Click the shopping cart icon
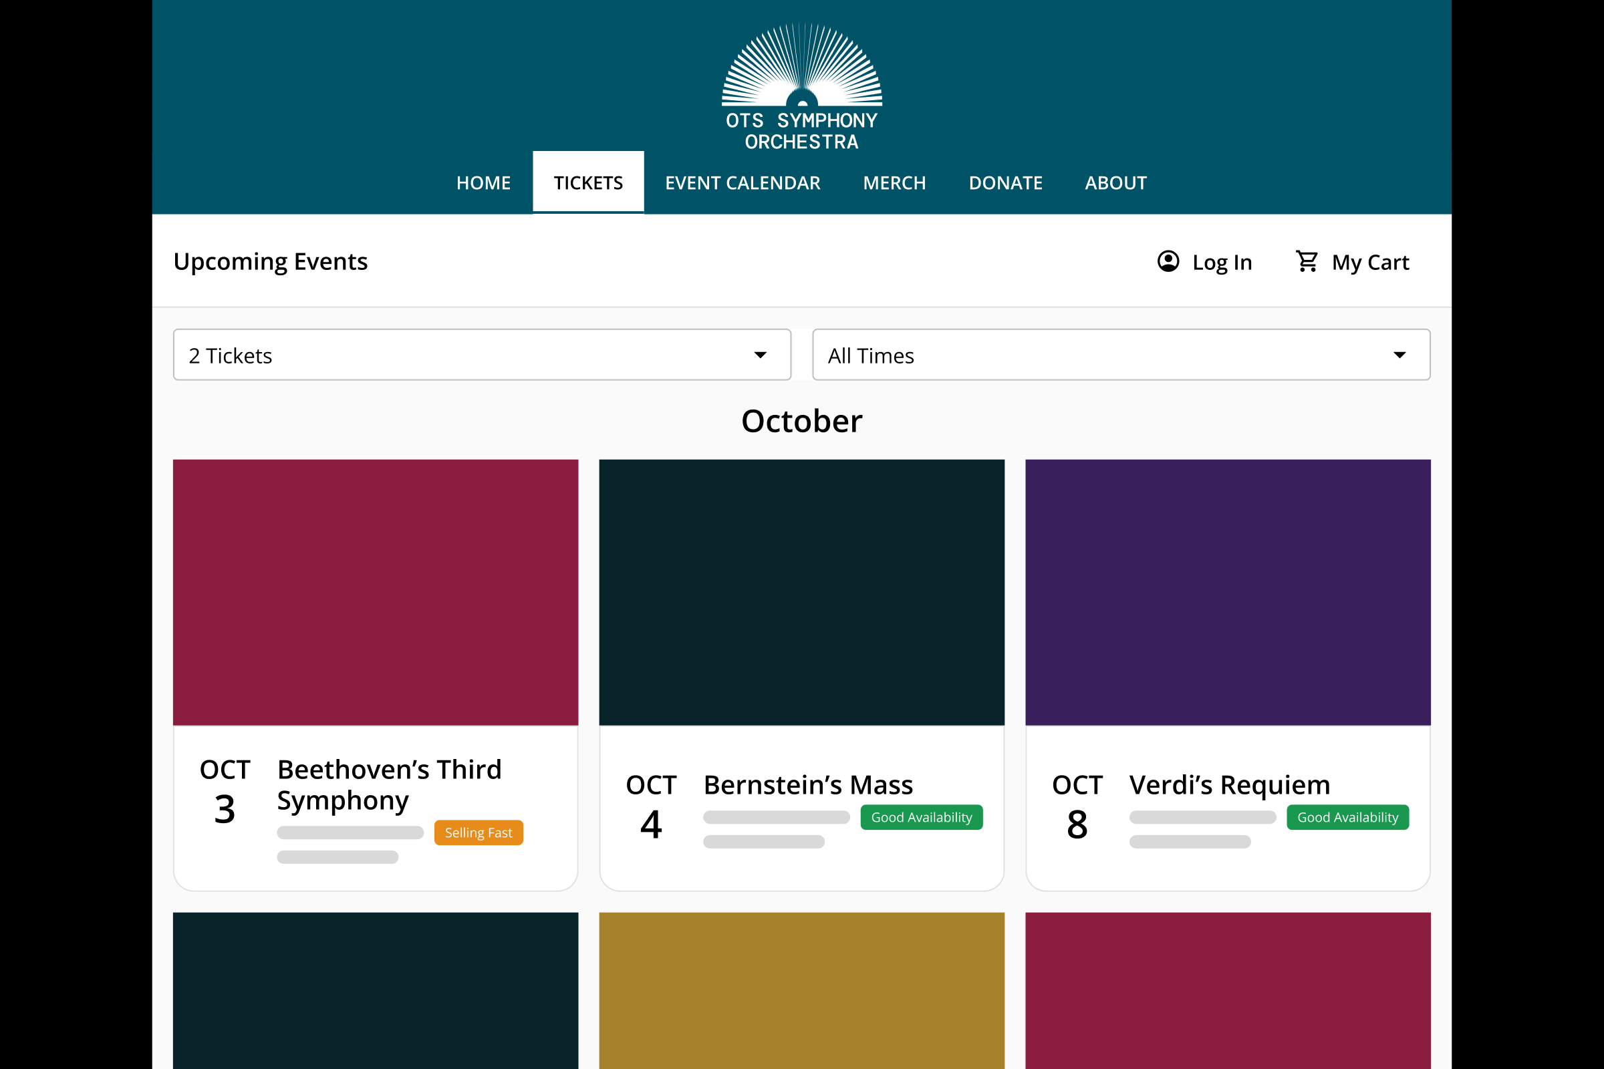This screenshot has height=1069, width=1604. pos(1307,261)
